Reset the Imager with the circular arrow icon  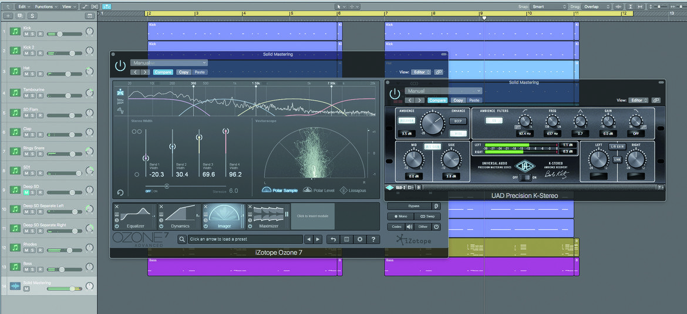point(120,193)
